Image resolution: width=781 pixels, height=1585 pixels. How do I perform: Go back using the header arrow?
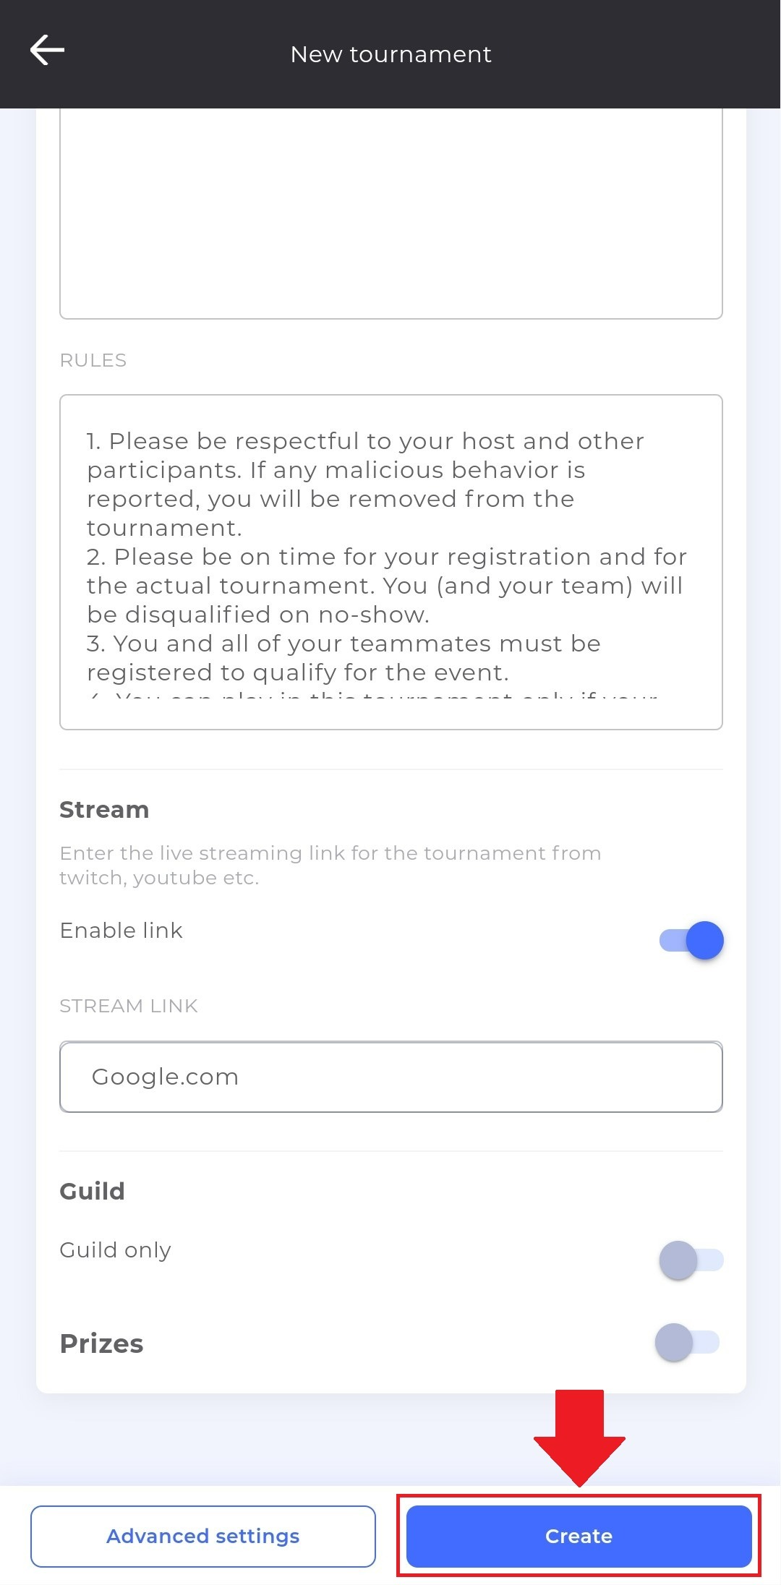point(47,51)
